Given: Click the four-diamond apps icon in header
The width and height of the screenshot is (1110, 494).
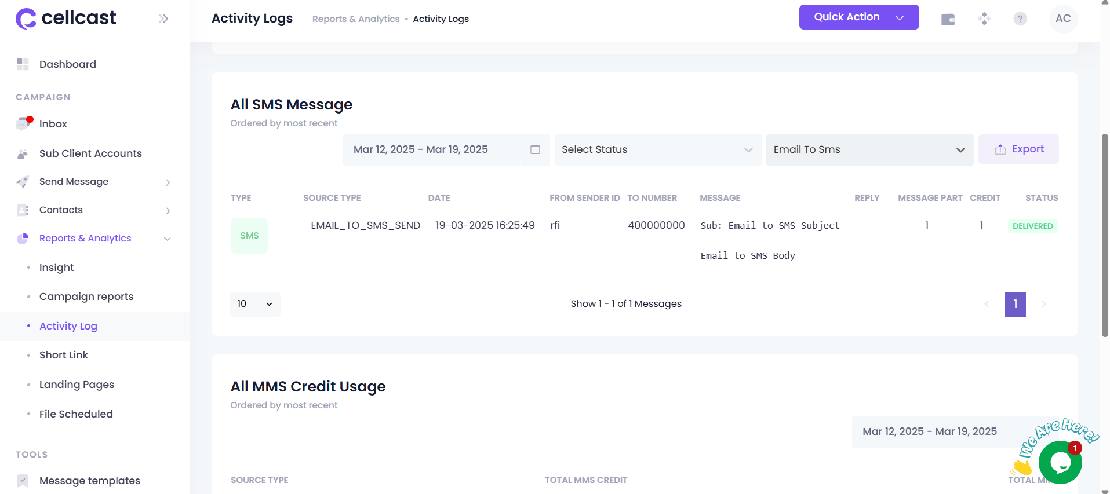Looking at the screenshot, I should pyautogui.click(x=984, y=19).
